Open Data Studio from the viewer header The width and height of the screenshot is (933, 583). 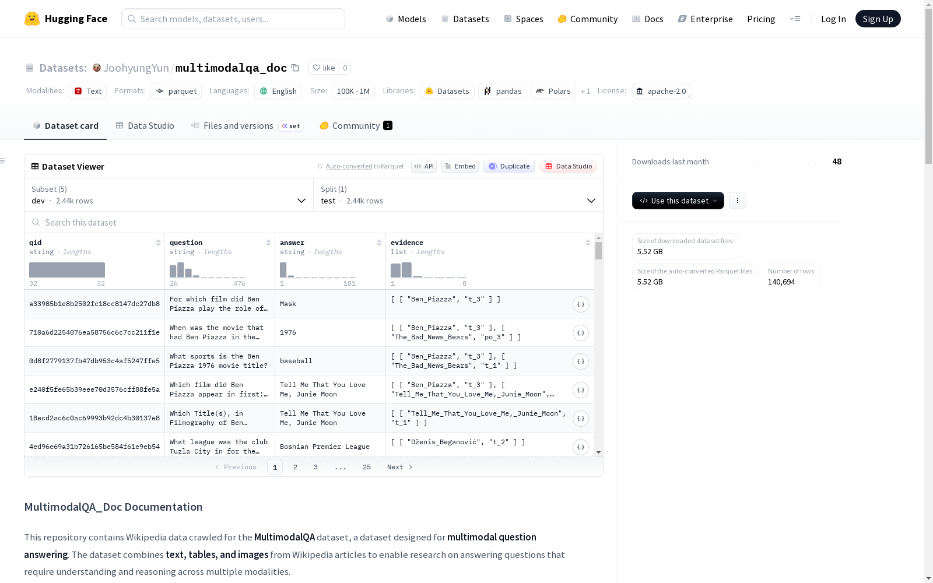point(568,166)
